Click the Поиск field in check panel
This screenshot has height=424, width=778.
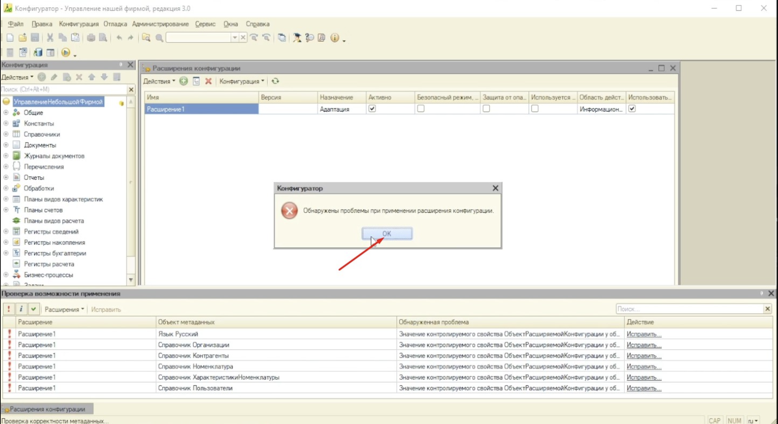690,309
